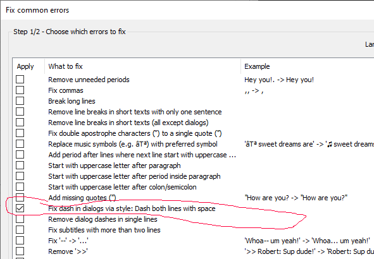This screenshot has width=374, height=259.
Task: Enable the Remove unneeded periods checkbox
Action: click(20, 79)
